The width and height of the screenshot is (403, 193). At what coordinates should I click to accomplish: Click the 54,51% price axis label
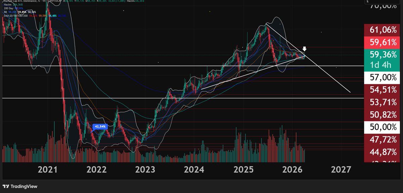point(382,91)
